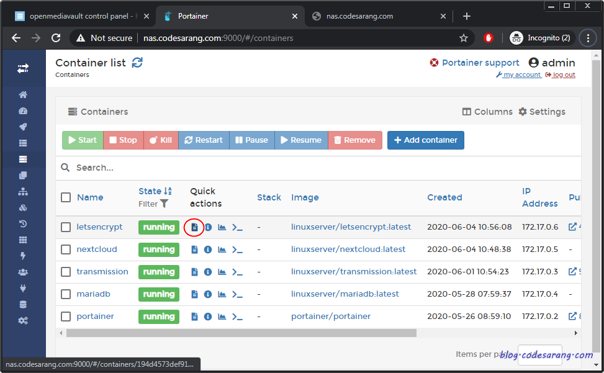Click the horizontal scrollbar right arrow
This screenshot has width=604, height=373.
(x=576, y=333)
